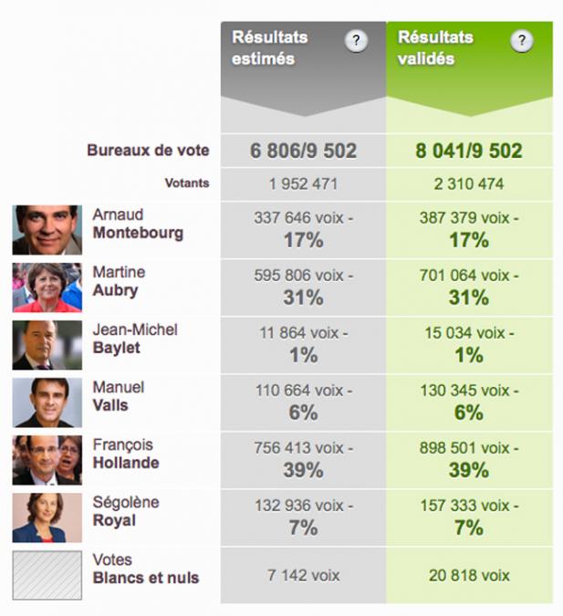
Task: Open François Hollande's photo thumbnail
Action: click(47, 460)
